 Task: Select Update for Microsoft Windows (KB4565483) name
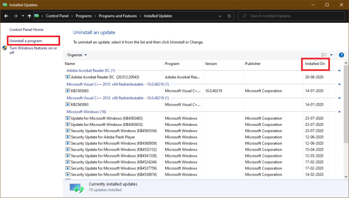pos(107,118)
